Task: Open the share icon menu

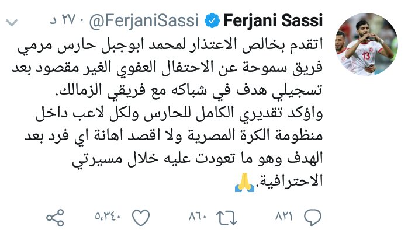Action: [x=55, y=218]
